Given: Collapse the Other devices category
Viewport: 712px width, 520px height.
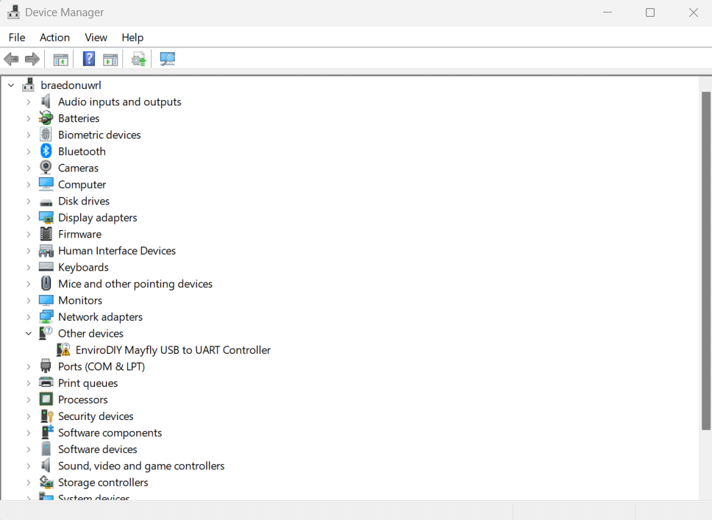Looking at the screenshot, I should click(x=29, y=333).
